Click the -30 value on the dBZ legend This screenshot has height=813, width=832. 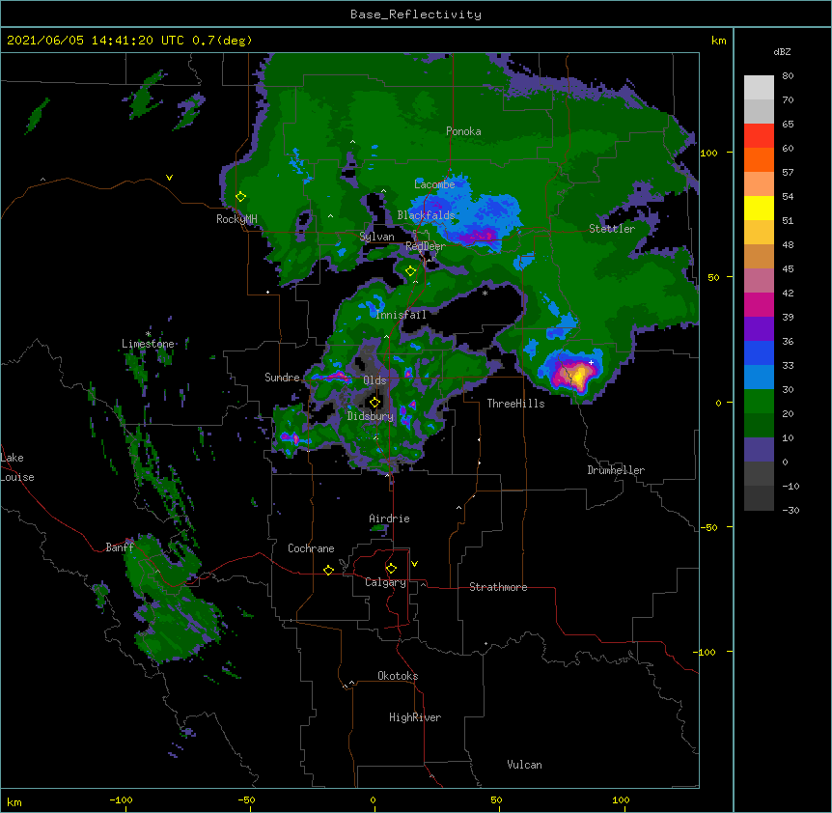(790, 510)
